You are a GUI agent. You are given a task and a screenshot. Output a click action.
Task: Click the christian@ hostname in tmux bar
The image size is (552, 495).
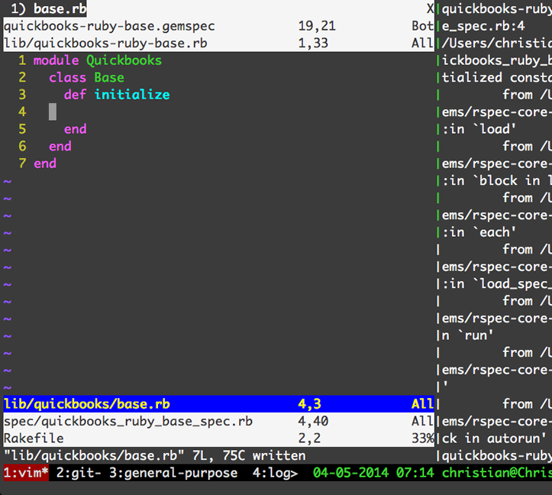(x=497, y=473)
